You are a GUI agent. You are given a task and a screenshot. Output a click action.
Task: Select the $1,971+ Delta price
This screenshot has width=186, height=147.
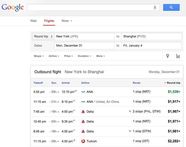[174, 121]
